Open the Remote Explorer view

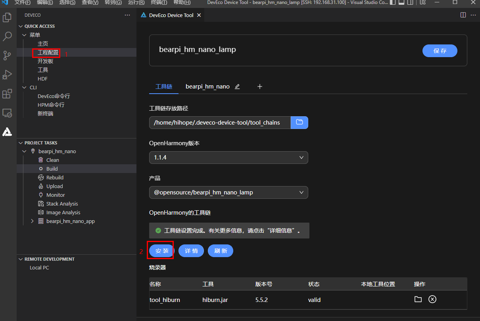point(7,113)
